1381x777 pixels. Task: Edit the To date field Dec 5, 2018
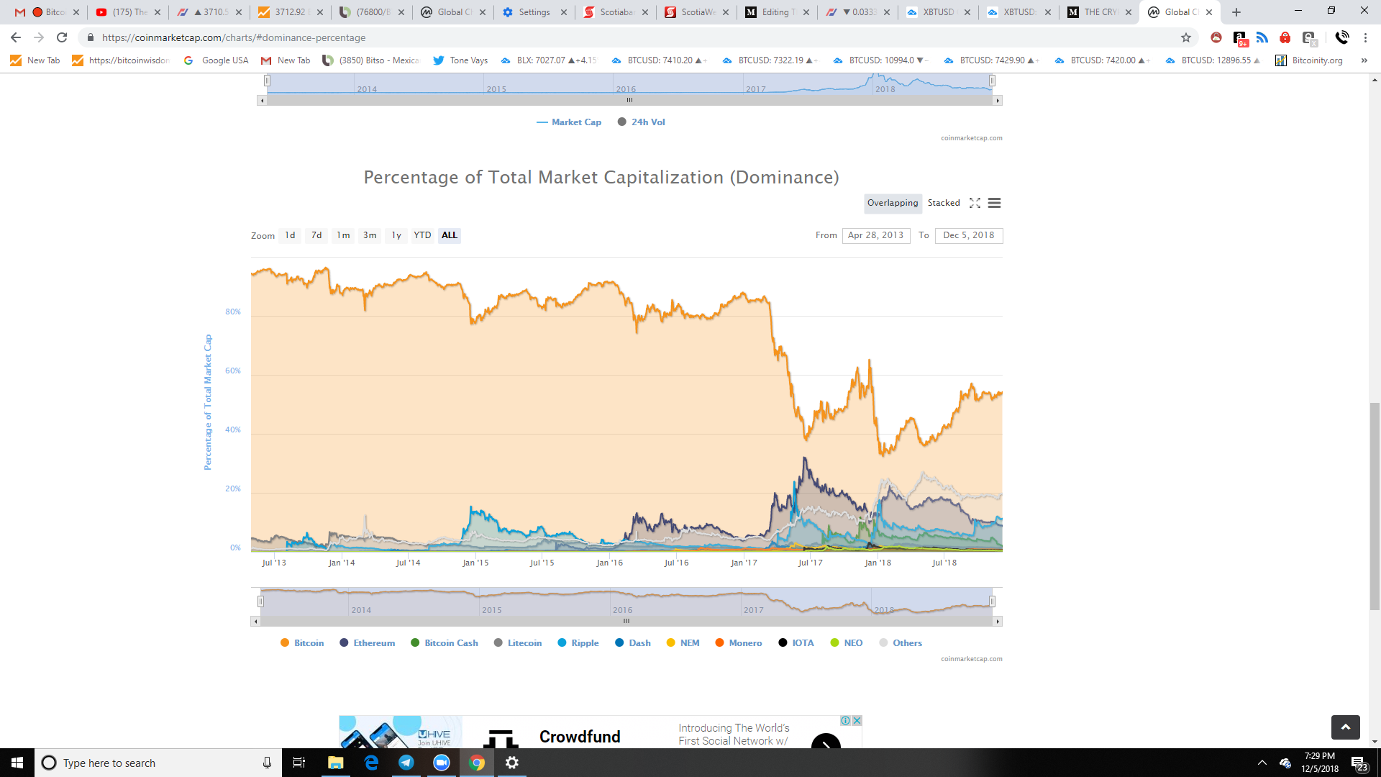[968, 235]
